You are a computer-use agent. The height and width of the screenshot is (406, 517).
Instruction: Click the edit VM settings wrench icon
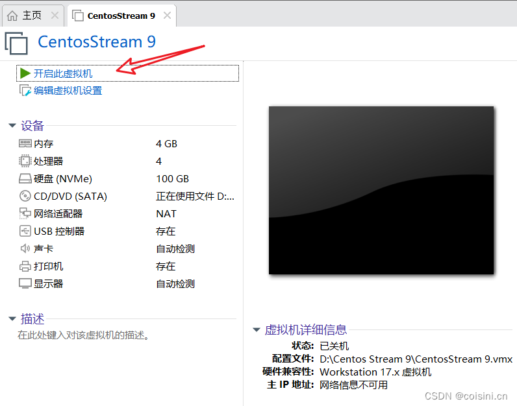(25, 90)
